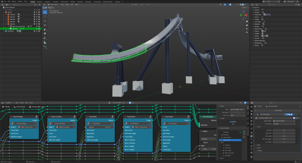Hide TRK.001 collection with its eye icon

[x=37, y=14]
